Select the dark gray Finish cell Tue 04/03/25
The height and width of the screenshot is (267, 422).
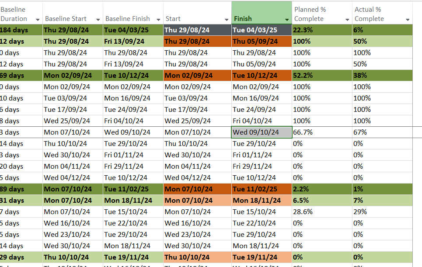262,30
